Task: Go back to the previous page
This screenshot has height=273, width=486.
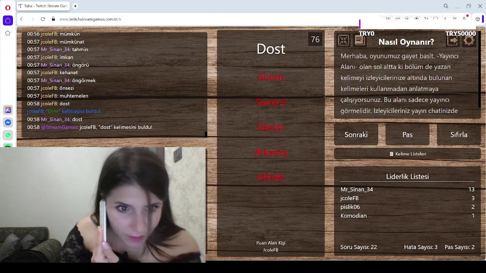Action: (x=21, y=19)
